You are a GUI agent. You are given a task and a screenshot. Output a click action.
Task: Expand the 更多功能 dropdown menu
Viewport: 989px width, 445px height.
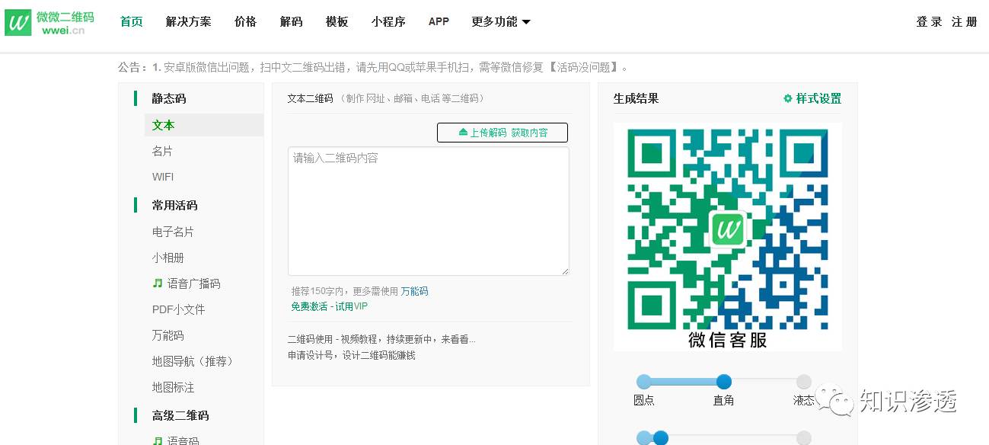point(501,21)
